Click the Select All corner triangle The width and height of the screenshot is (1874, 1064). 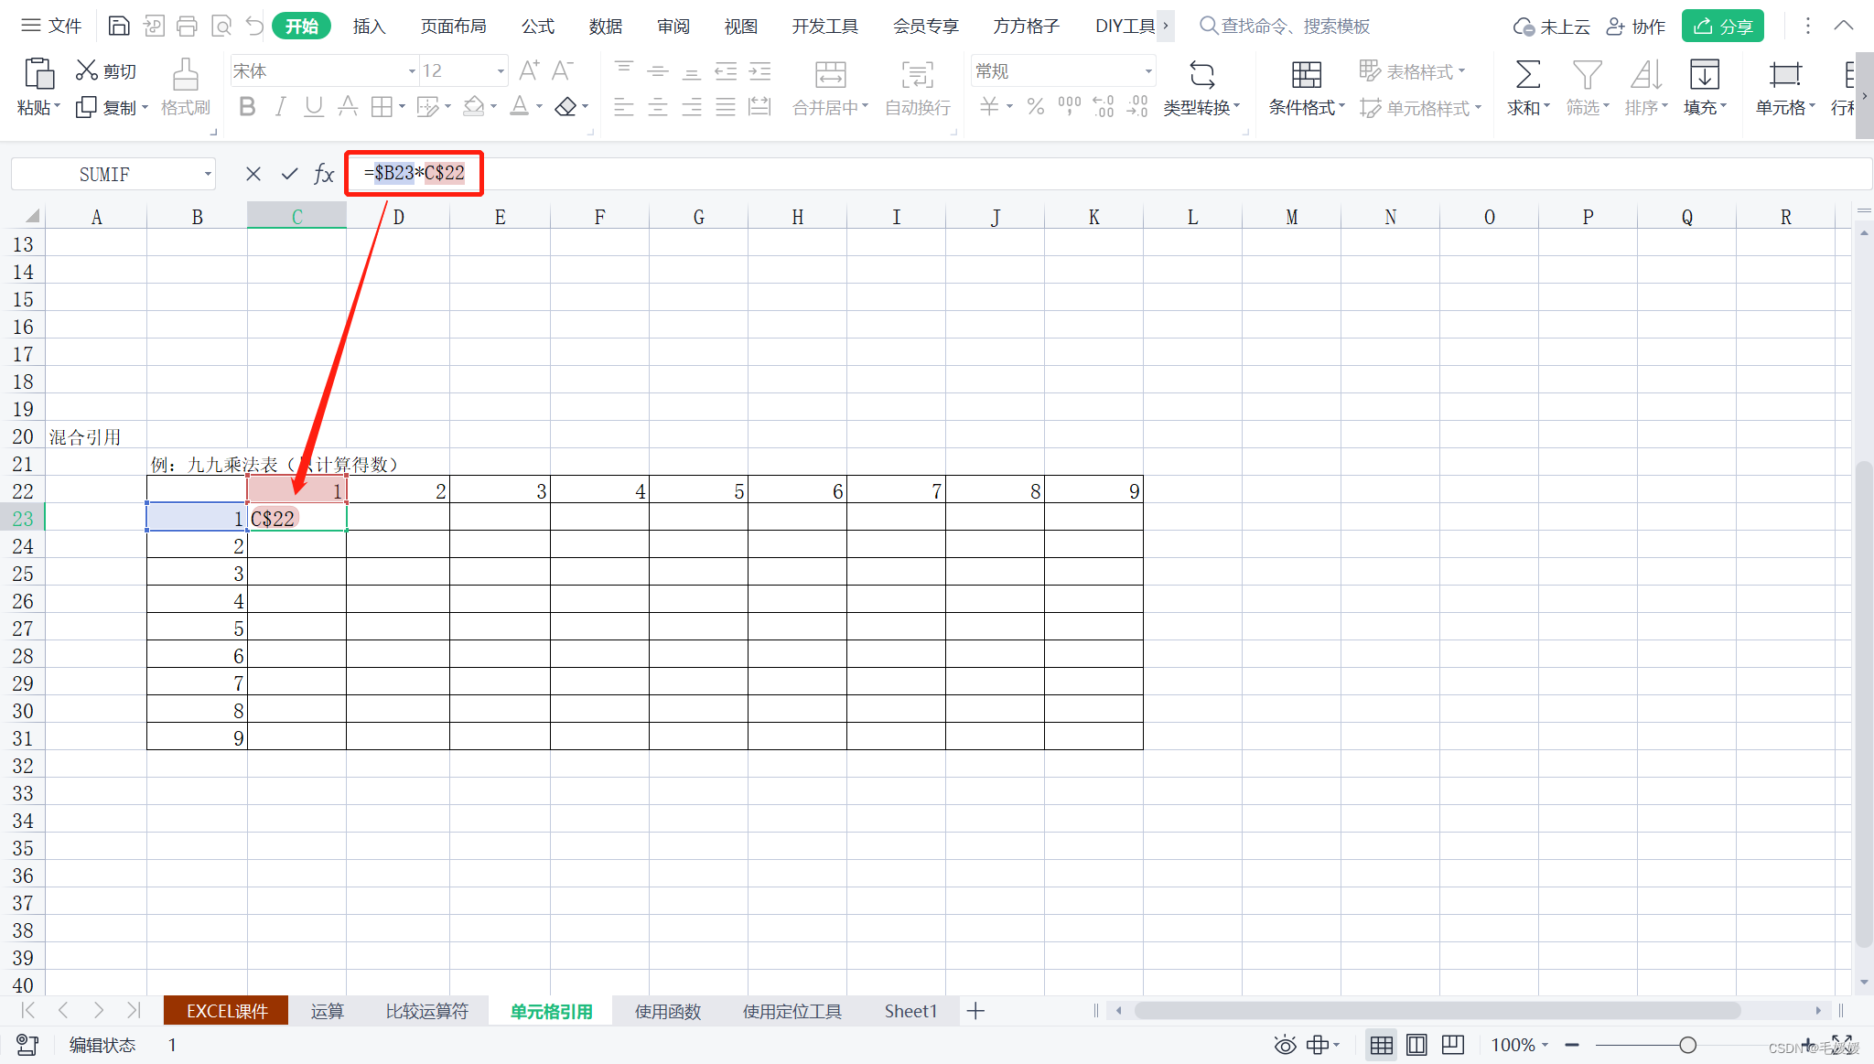[x=32, y=217]
